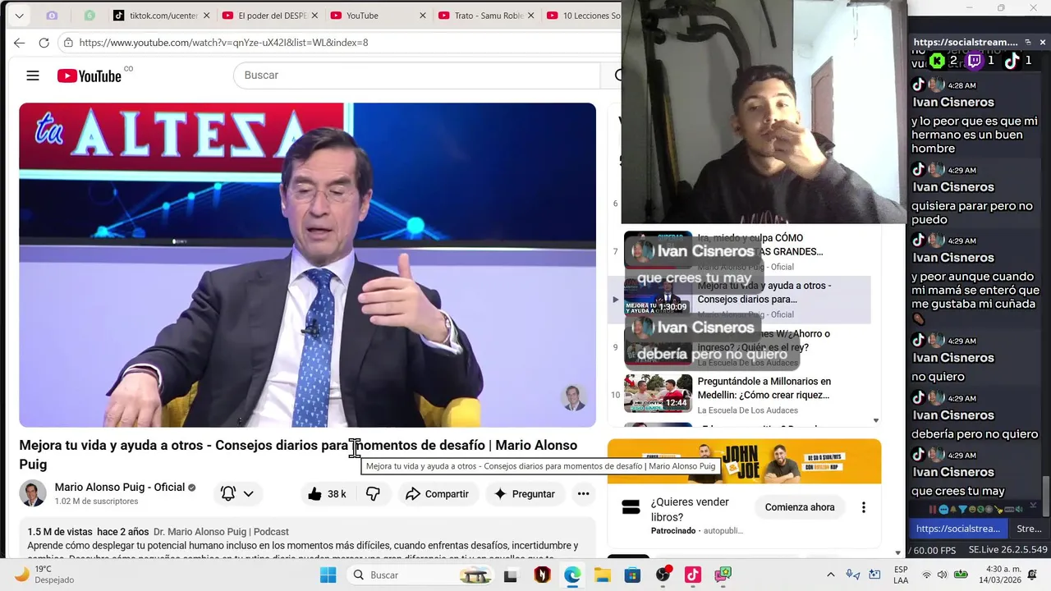The image size is (1051, 591).
Task: Click chat message quisiera parar pero no puedo
Action: click(971, 213)
